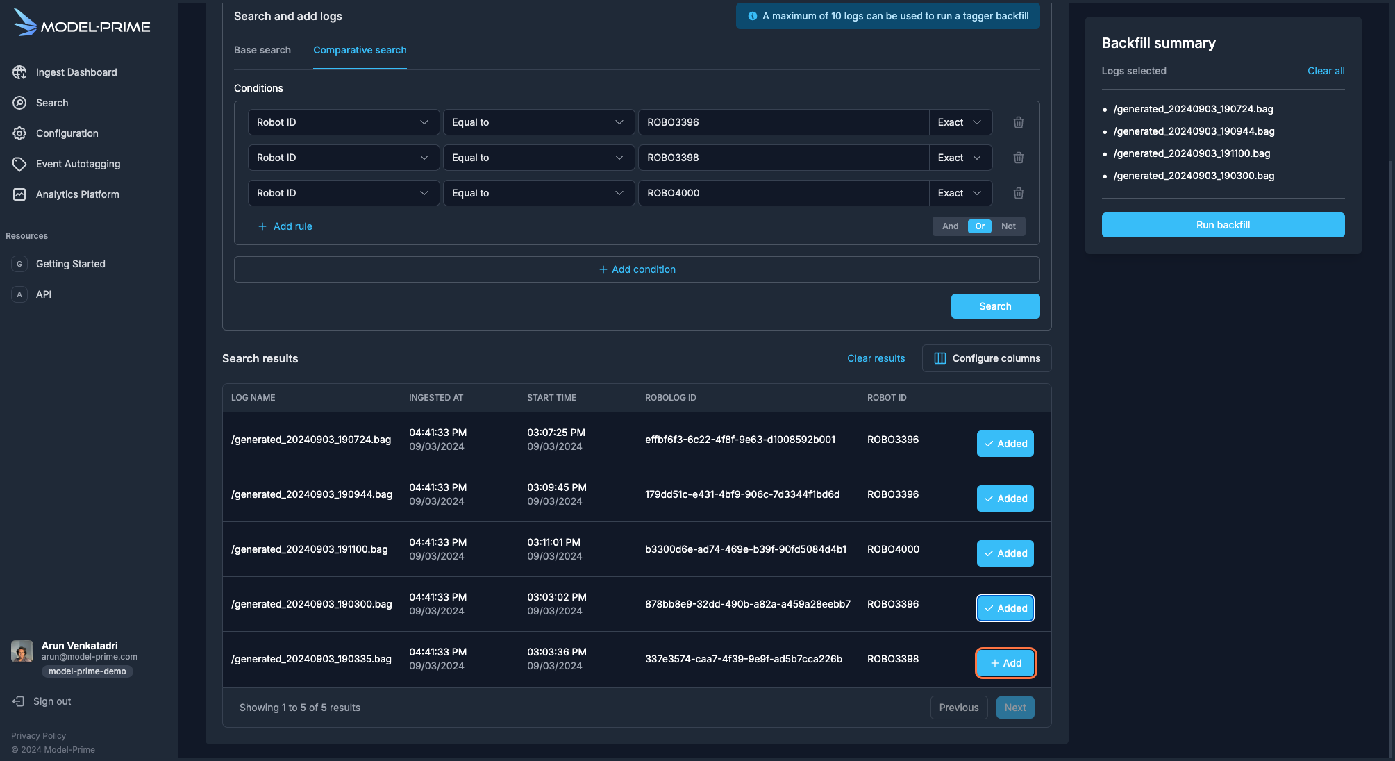The height and width of the screenshot is (761, 1395).
Task: Open Equal to operator dropdown for ROBO4000
Action: pyautogui.click(x=539, y=193)
